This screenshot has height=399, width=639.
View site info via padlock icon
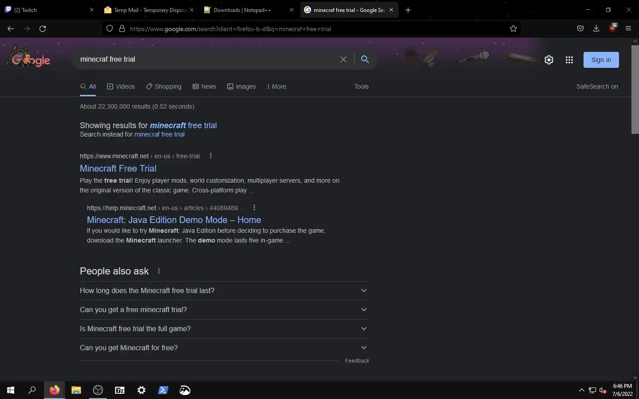[x=122, y=29]
